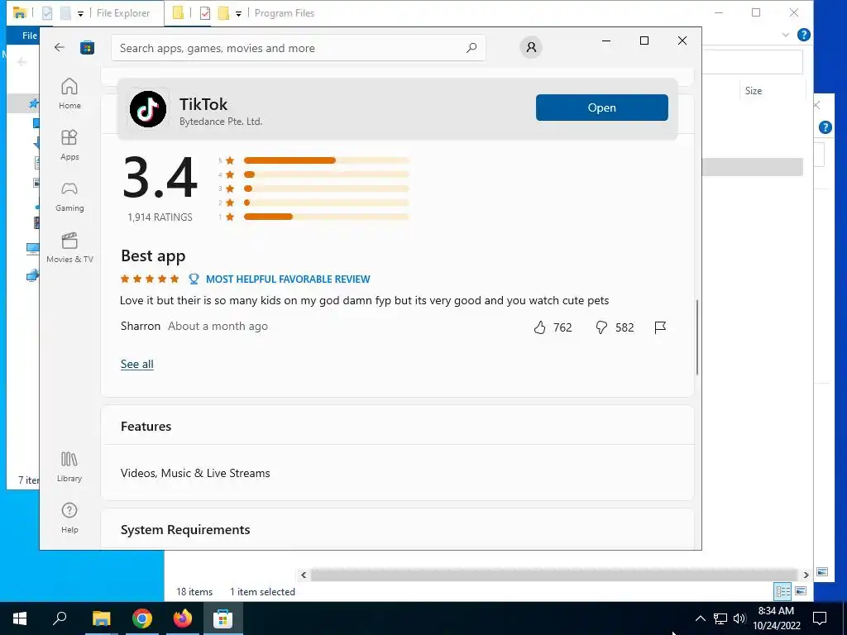Click the search magnifier icon in Store
Image resolution: width=847 pixels, height=635 pixels.
[471, 47]
